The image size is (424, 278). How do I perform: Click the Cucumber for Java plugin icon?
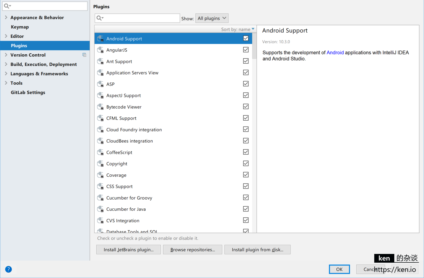coord(100,209)
